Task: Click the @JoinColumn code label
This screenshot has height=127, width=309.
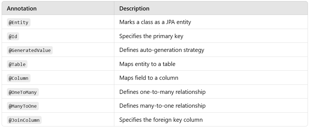Action: pyautogui.click(x=24, y=120)
